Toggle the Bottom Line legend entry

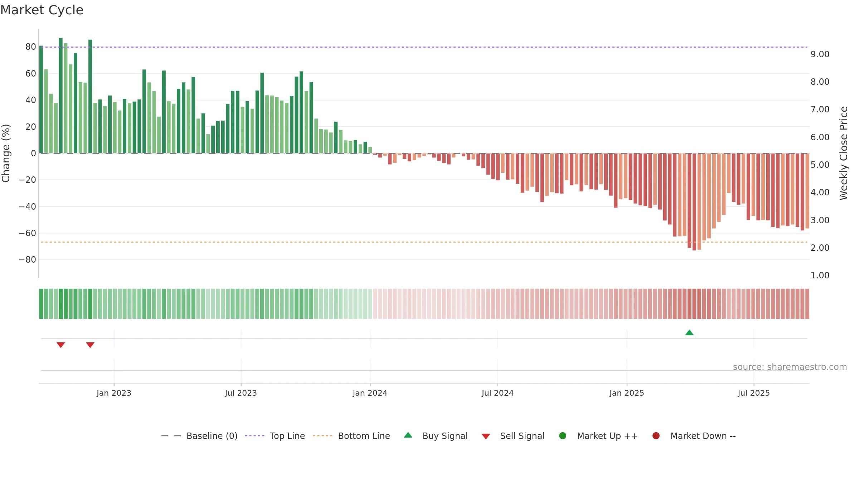(351, 436)
